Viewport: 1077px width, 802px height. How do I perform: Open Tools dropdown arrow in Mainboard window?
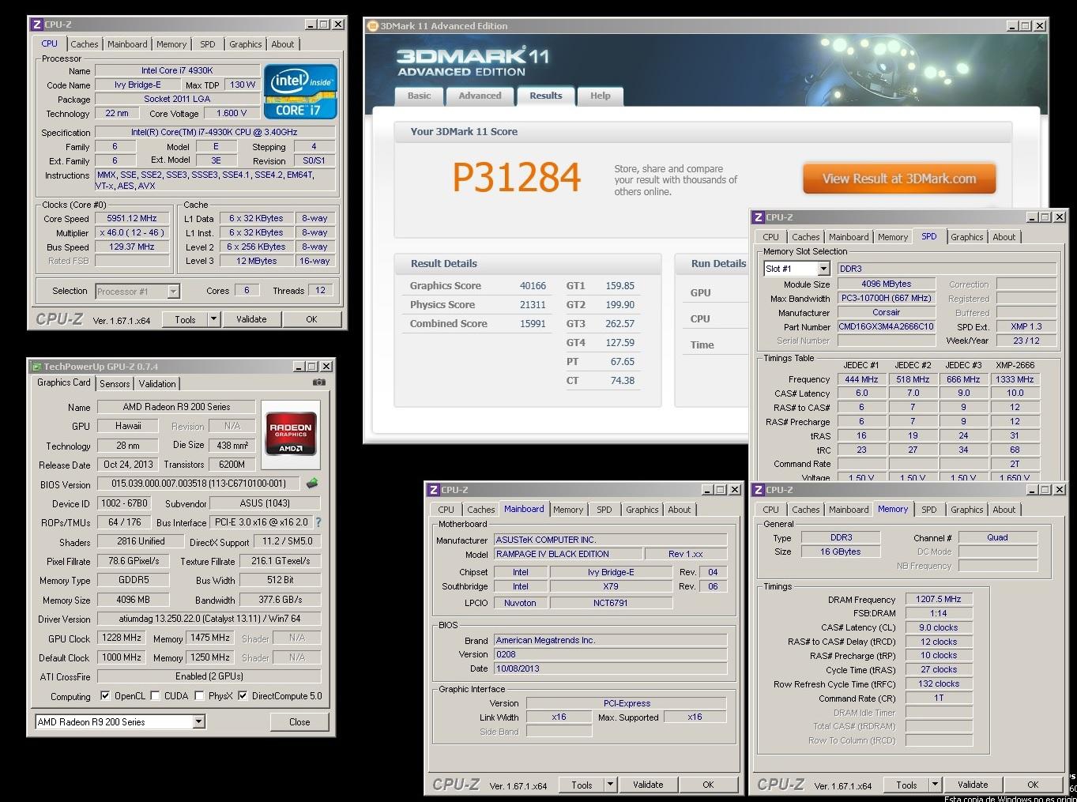point(610,785)
